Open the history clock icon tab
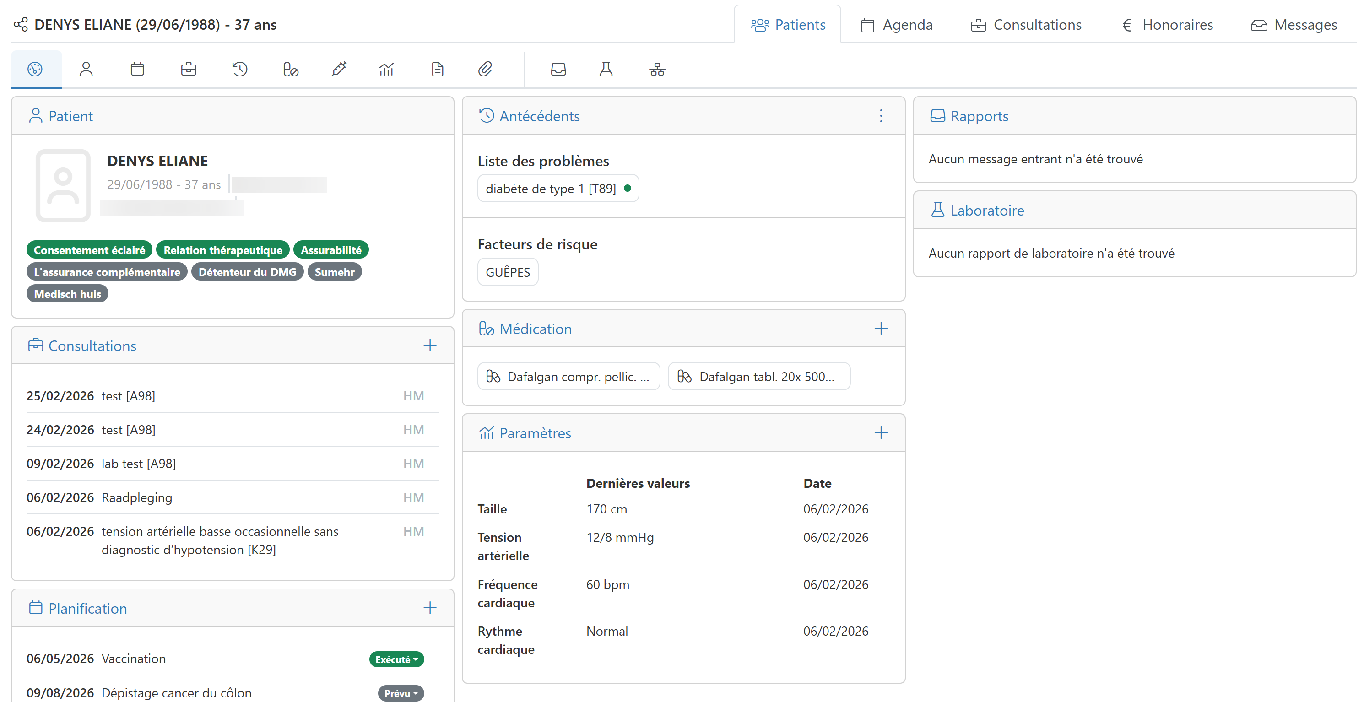This screenshot has width=1364, height=702. pos(239,70)
